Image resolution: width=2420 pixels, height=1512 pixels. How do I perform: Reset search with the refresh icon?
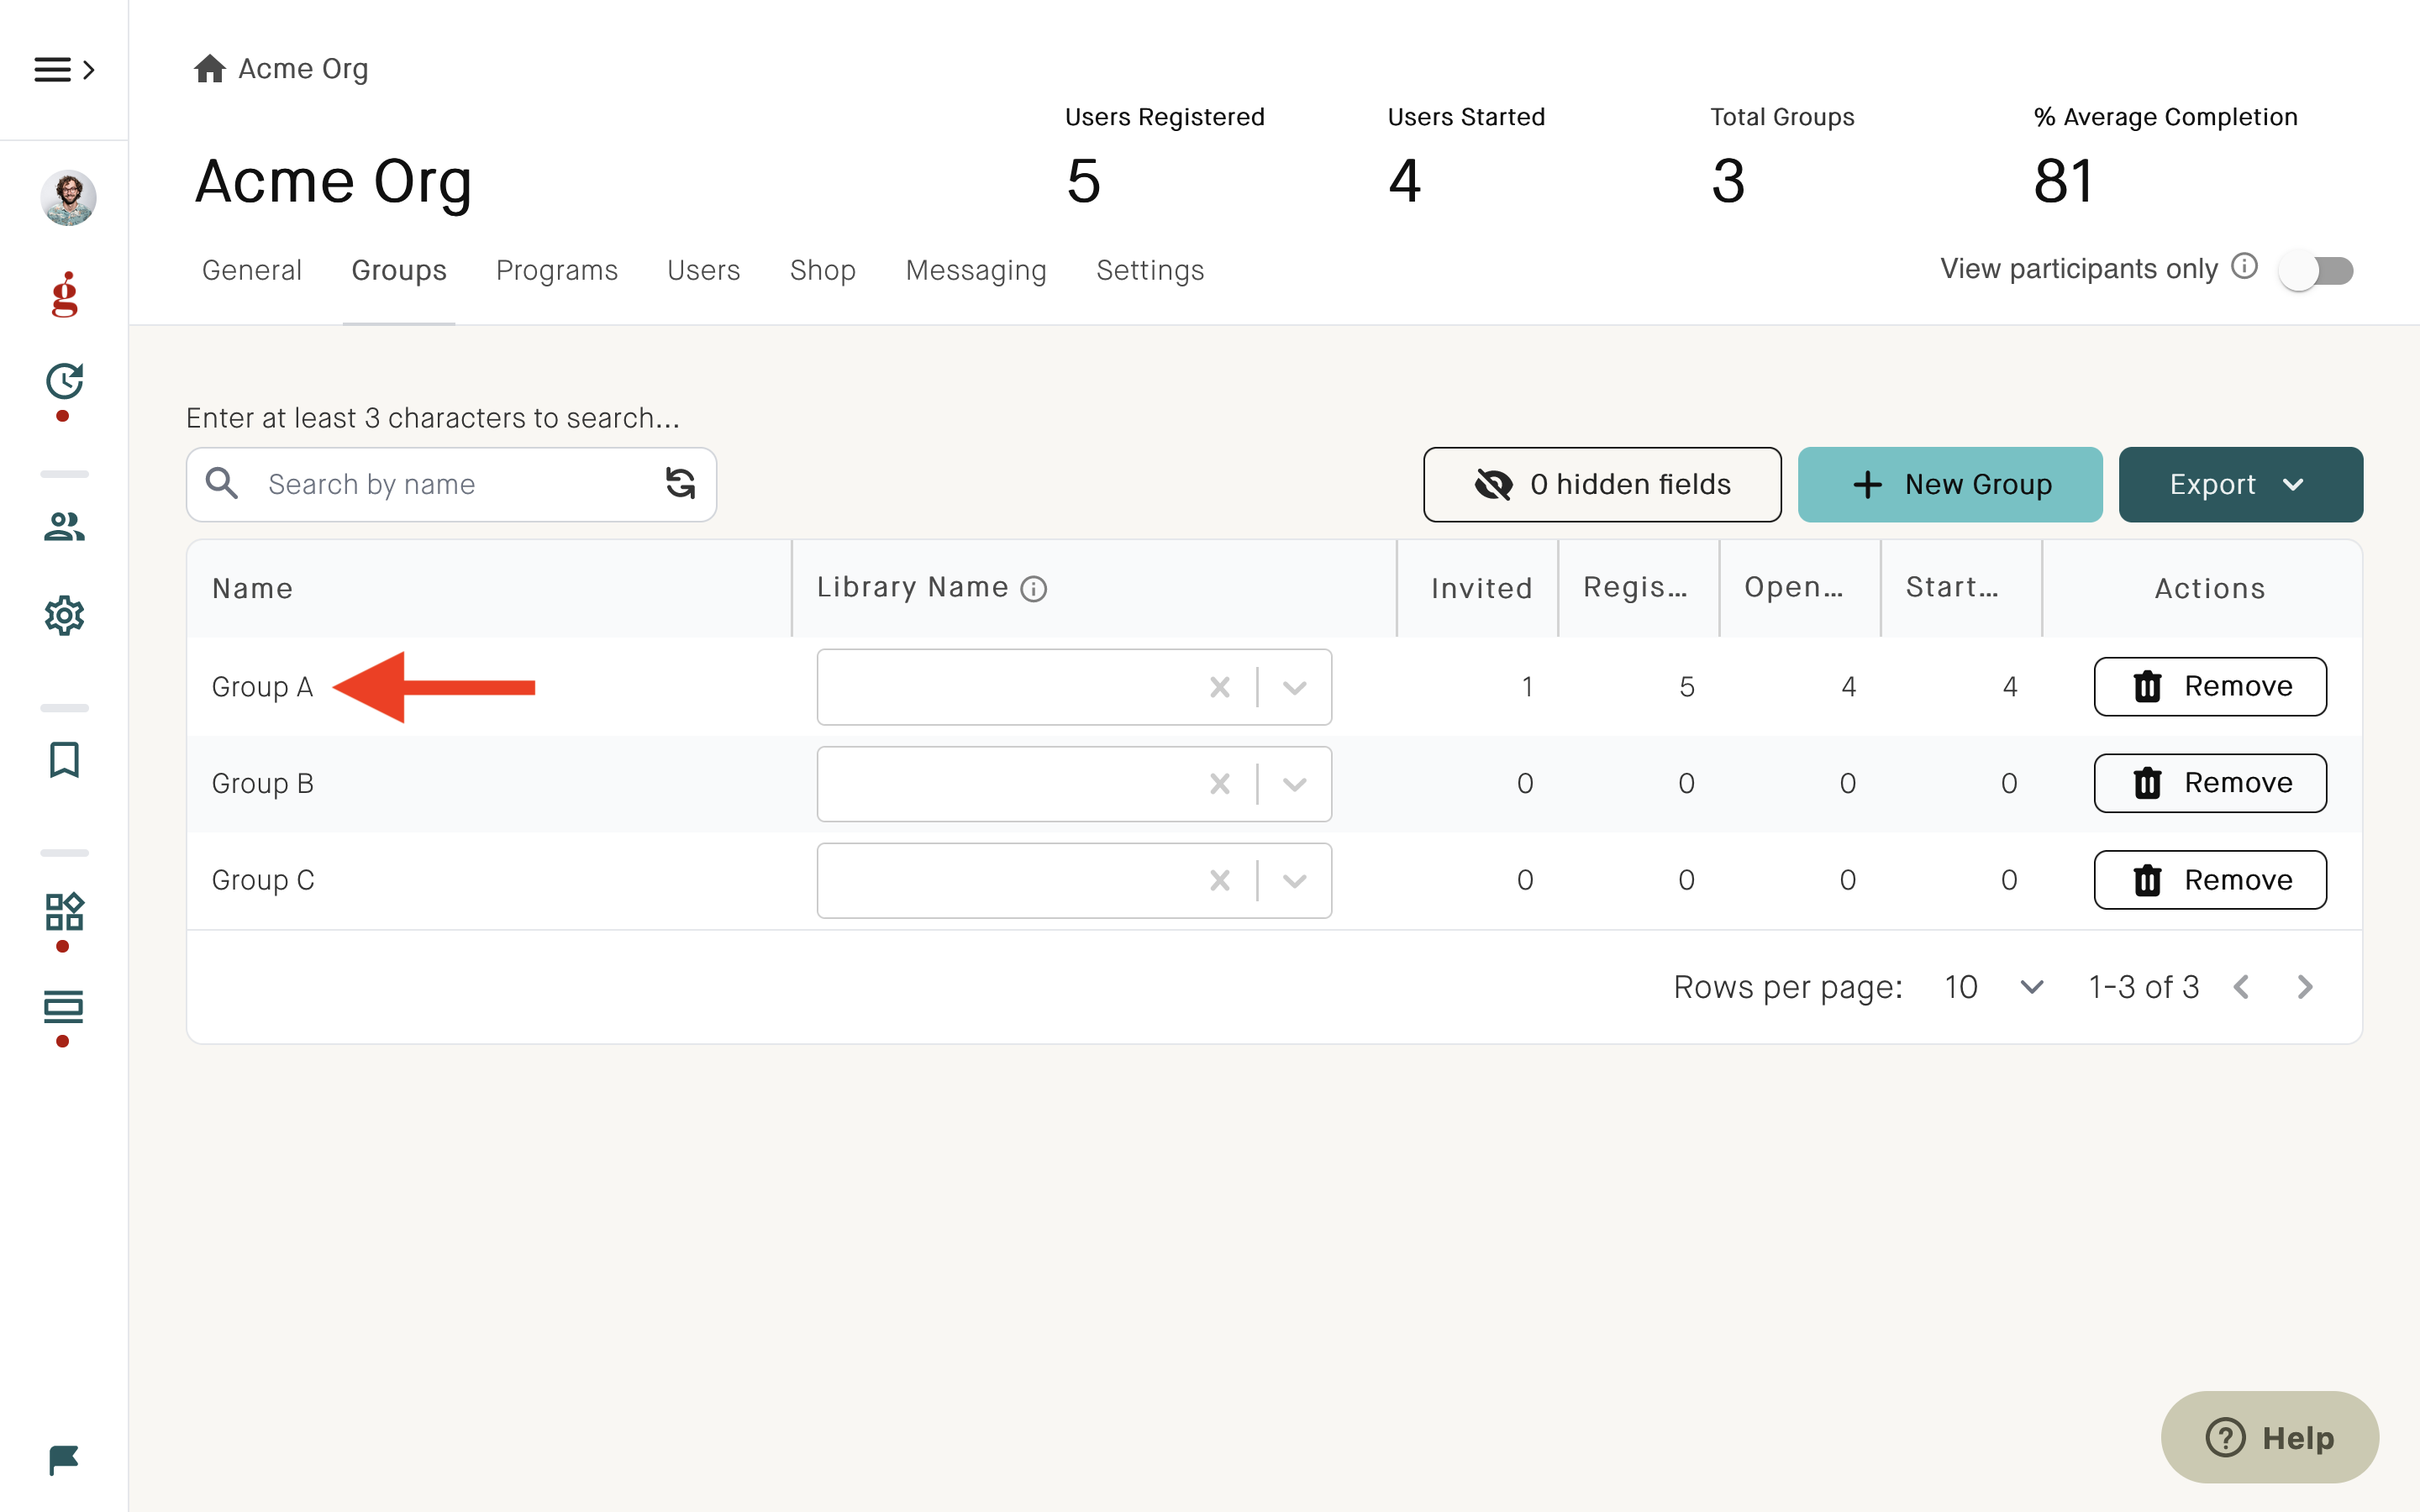[680, 484]
